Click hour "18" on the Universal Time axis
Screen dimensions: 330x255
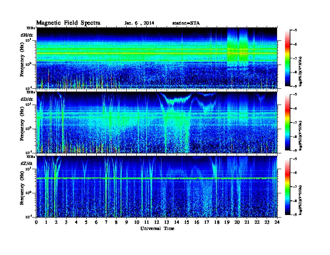pos(217,222)
